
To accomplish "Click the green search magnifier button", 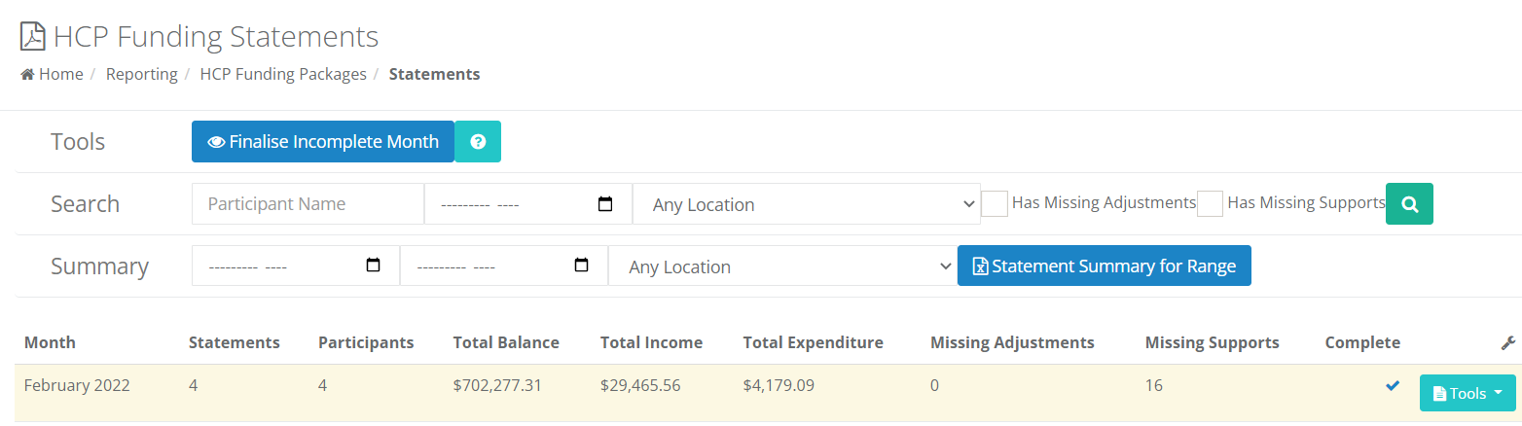I will (x=1409, y=203).
